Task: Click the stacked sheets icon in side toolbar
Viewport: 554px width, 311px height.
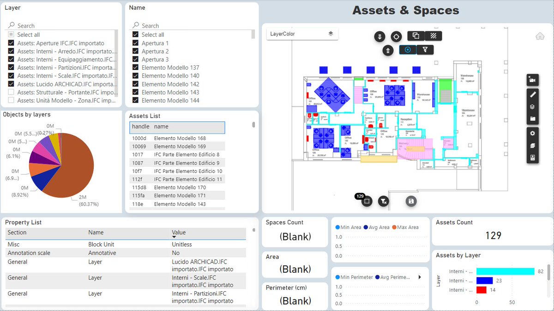Action: (532, 146)
